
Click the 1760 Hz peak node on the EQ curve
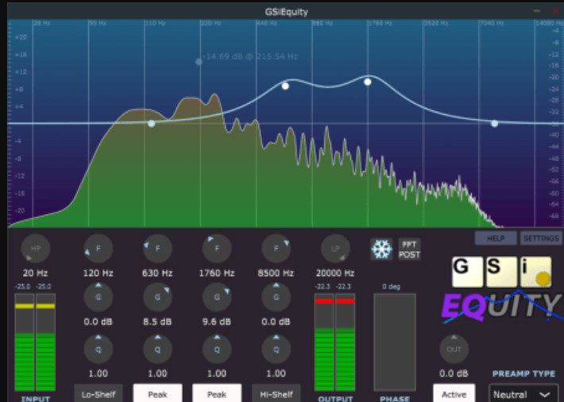pyautogui.click(x=367, y=82)
